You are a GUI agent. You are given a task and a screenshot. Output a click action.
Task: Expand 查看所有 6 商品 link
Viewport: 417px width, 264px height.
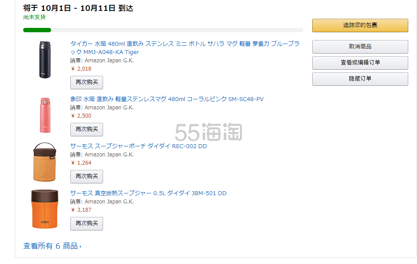click(52, 246)
